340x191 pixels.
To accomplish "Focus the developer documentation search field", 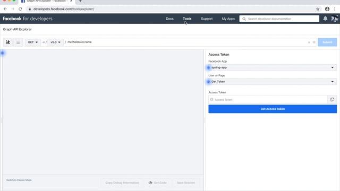I will coord(279,19).
